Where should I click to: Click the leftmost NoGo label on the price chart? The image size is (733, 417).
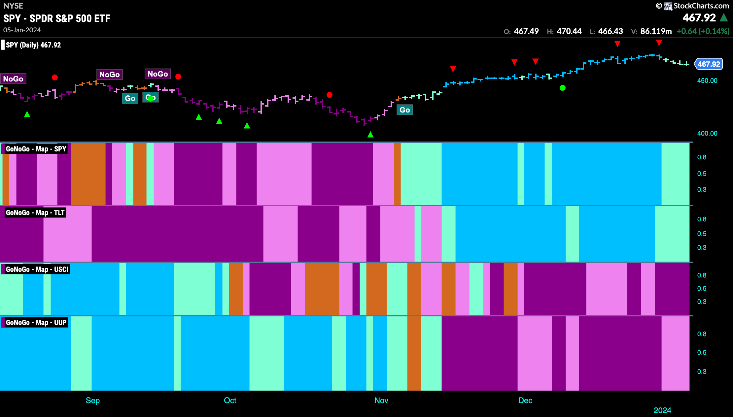[x=13, y=79]
